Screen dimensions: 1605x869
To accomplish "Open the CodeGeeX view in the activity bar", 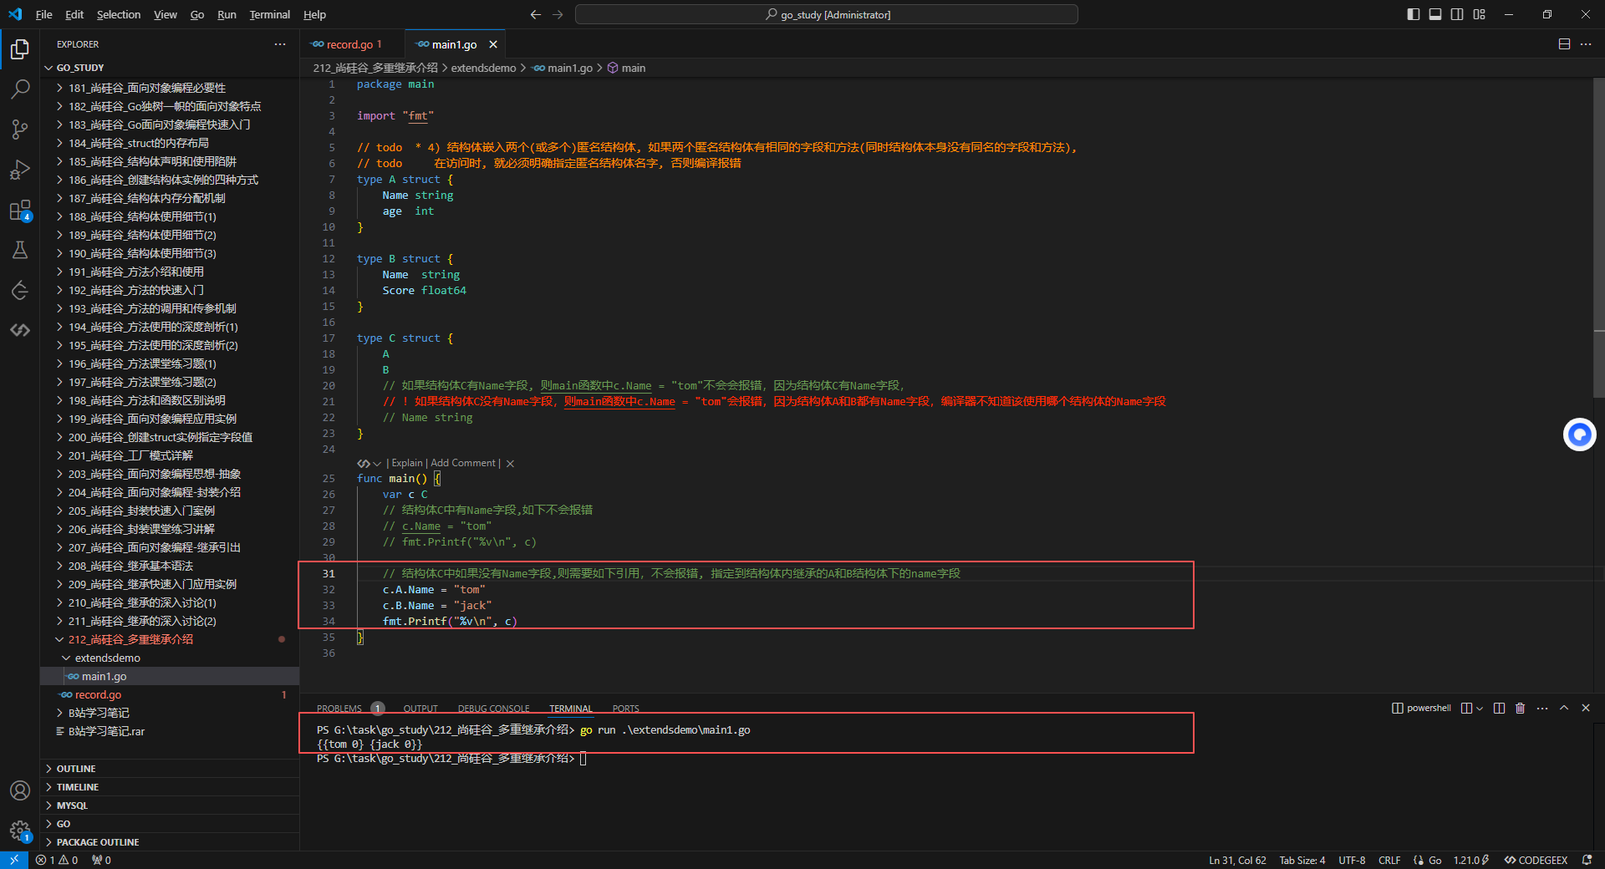I will click(x=20, y=330).
